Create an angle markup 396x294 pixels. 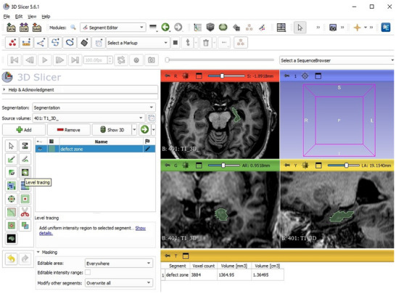pos(41,43)
